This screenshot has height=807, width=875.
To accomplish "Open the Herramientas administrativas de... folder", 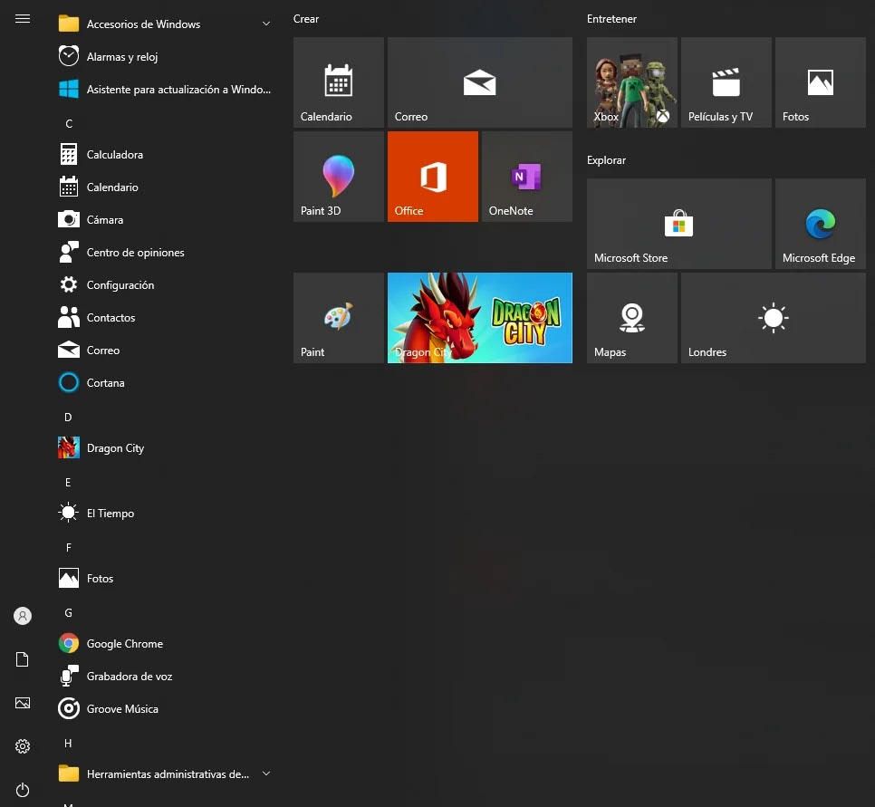I will [x=165, y=774].
